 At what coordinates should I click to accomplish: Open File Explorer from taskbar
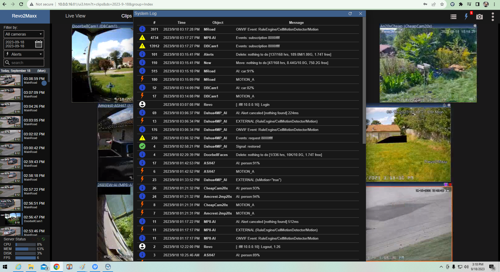coord(31,267)
